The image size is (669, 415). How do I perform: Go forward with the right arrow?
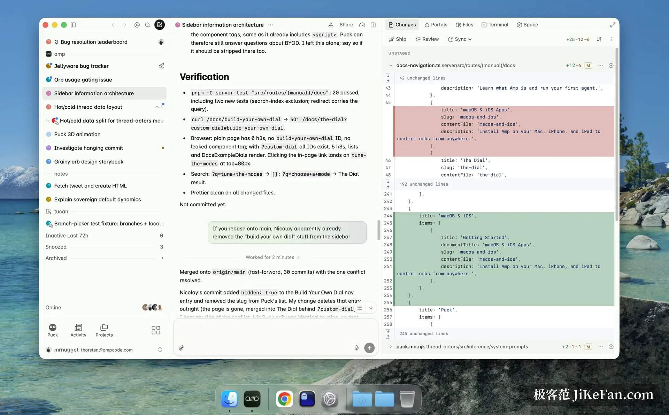click(124, 25)
